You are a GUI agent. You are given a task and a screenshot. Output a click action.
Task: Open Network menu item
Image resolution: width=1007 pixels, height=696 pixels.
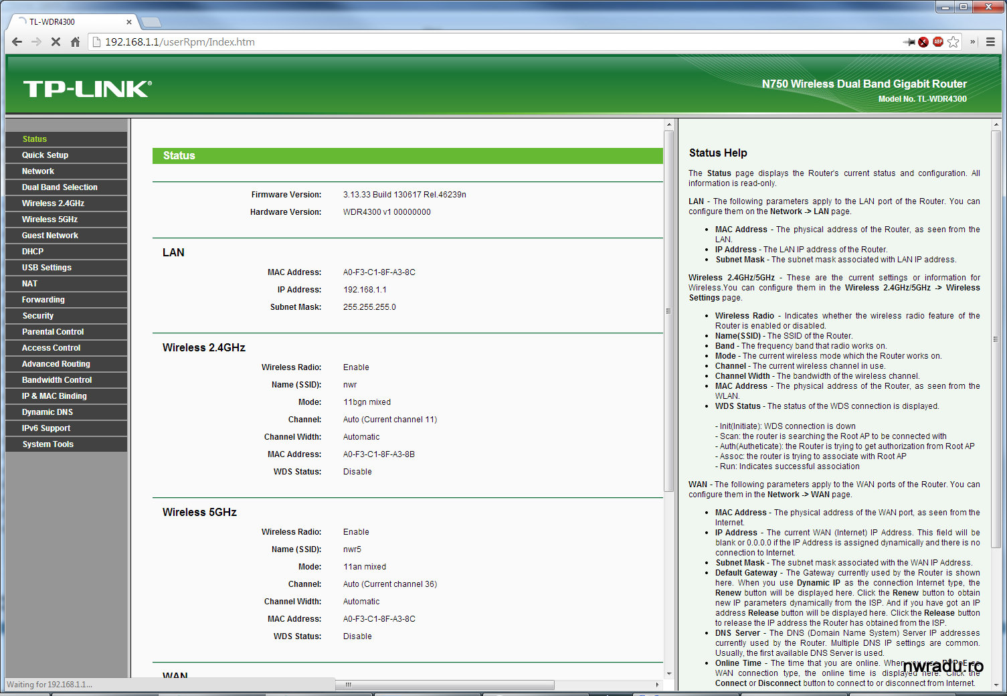pos(66,171)
